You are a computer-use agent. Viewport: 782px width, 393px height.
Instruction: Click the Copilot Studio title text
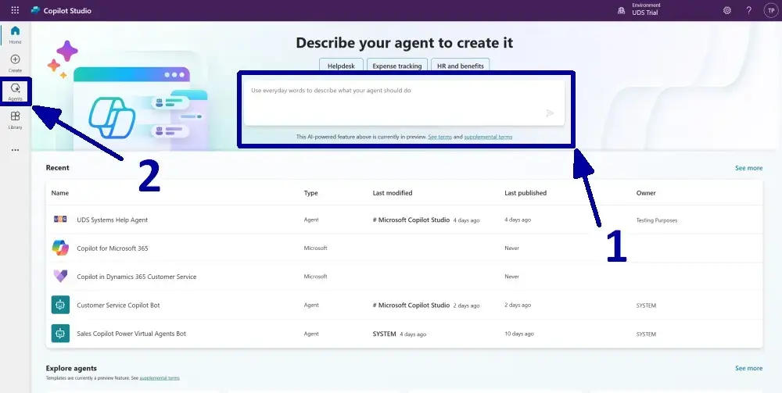point(67,10)
